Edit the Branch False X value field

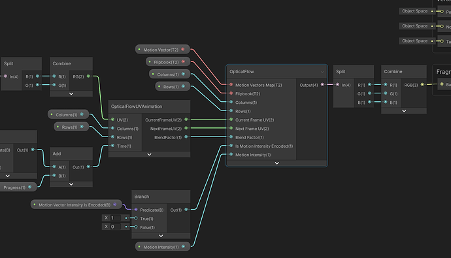116,227
